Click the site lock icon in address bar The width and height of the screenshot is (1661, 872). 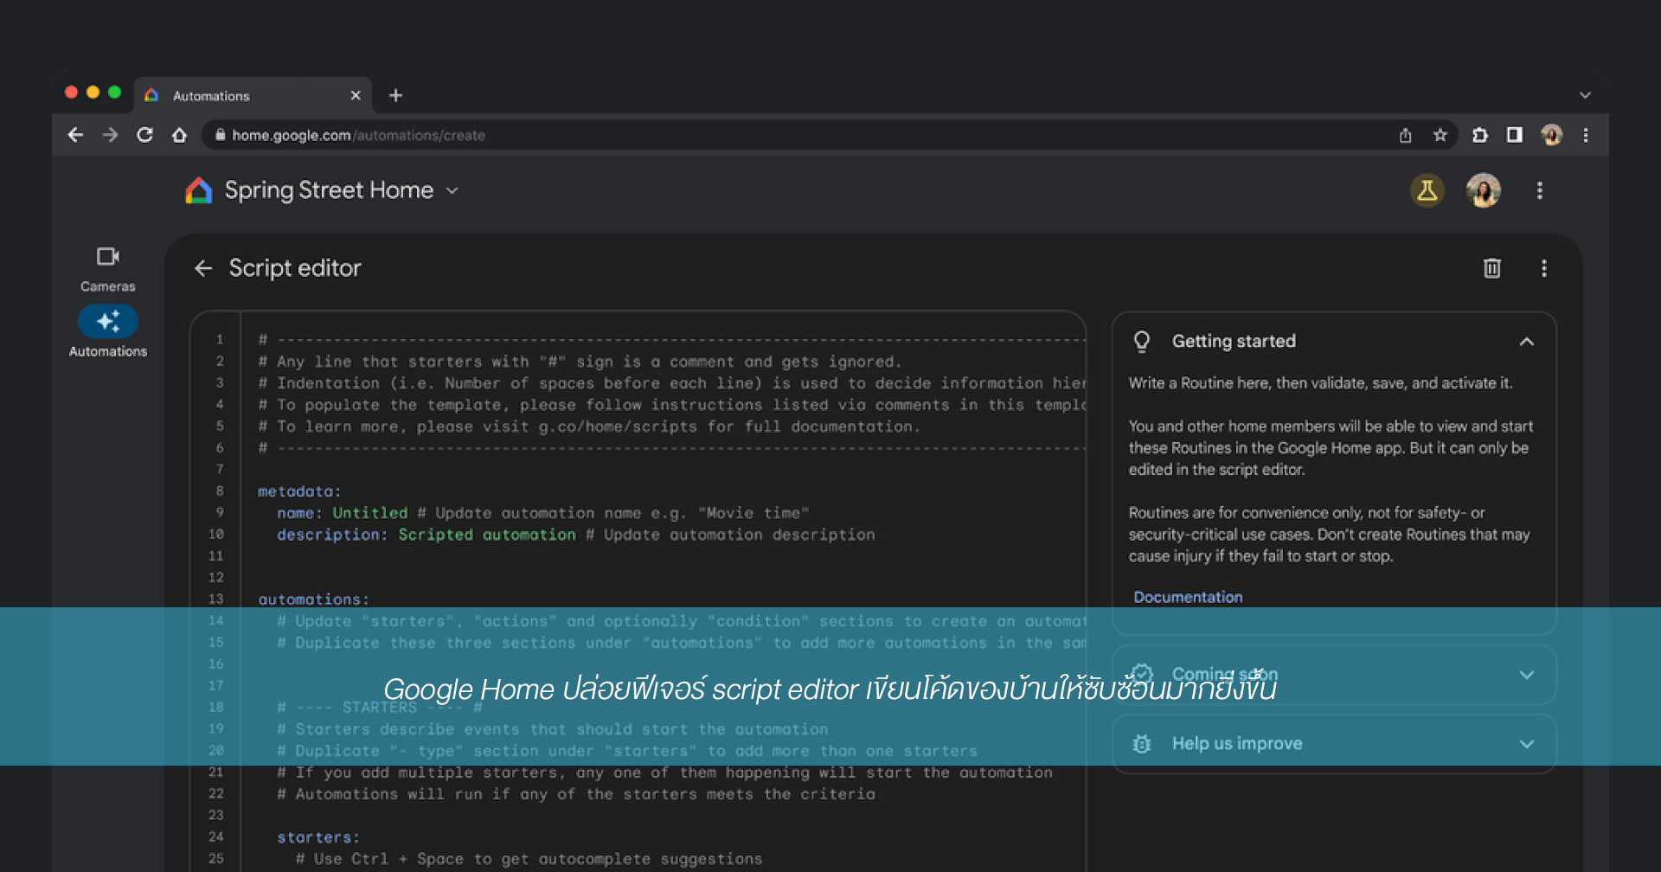[220, 135]
